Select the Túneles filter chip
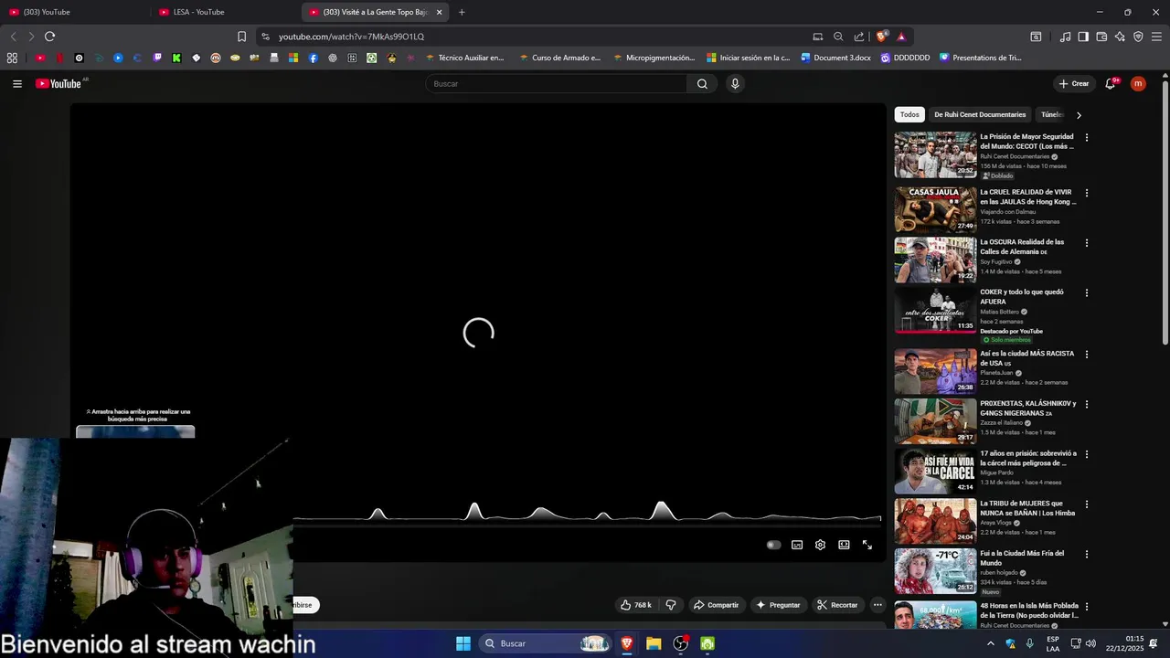The width and height of the screenshot is (1170, 658). (1052, 114)
